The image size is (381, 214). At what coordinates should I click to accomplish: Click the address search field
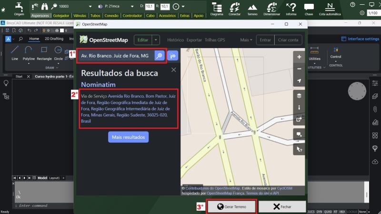pyautogui.click(x=116, y=56)
